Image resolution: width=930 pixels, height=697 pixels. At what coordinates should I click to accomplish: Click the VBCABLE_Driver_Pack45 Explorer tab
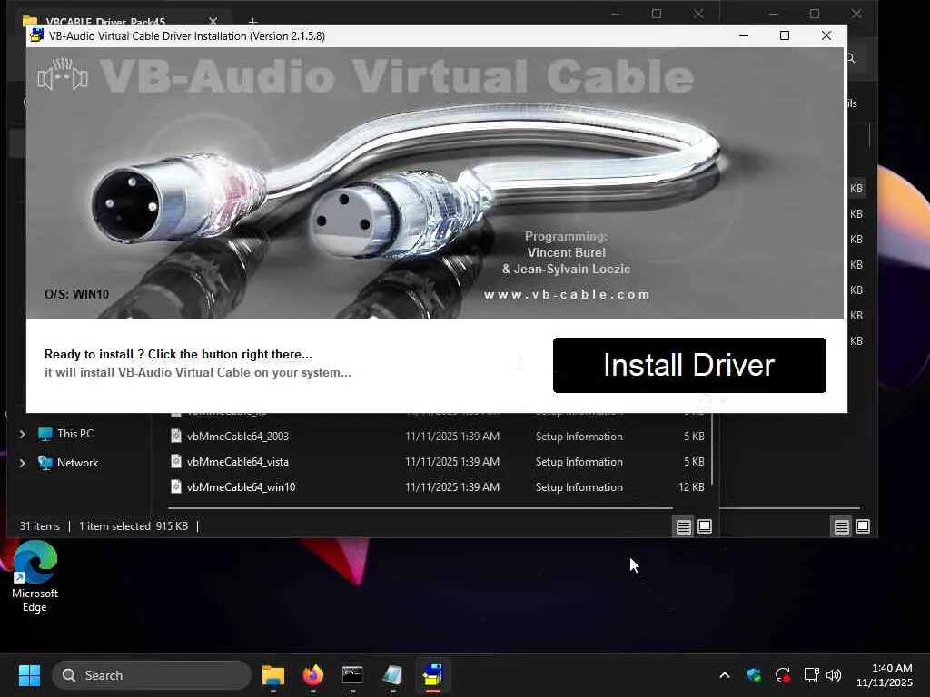[105, 22]
